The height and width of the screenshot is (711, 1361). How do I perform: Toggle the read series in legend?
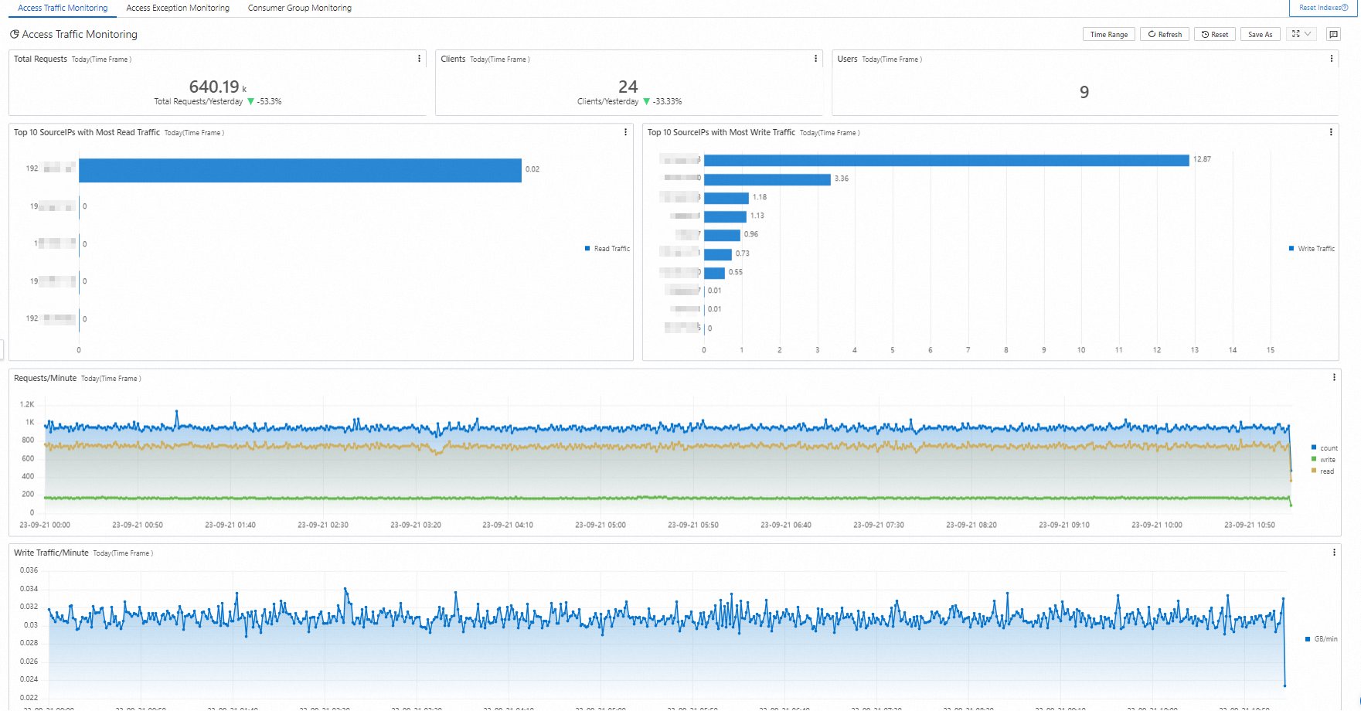tap(1322, 471)
